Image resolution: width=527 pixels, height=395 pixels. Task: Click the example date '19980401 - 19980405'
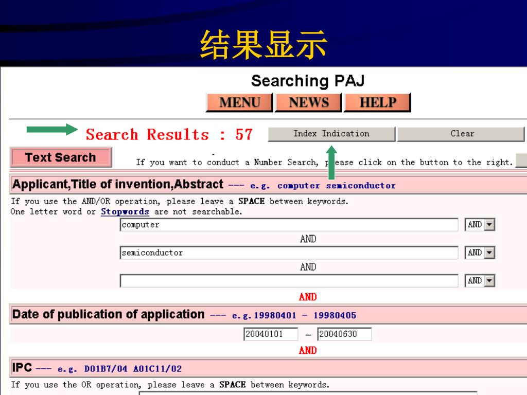pos(305,315)
